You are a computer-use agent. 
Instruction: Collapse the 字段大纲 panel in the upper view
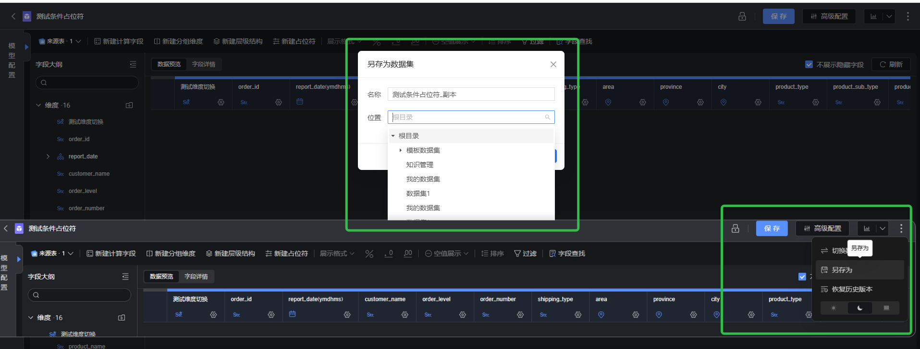(133, 64)
